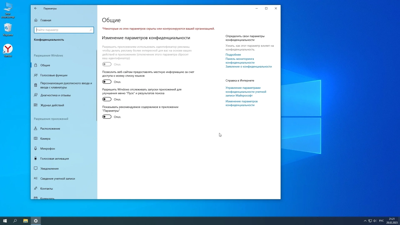400x225 pixels.
Task: Open Диагностика и отзывы page
Action: pyautogui.click(x=64, y=95)
